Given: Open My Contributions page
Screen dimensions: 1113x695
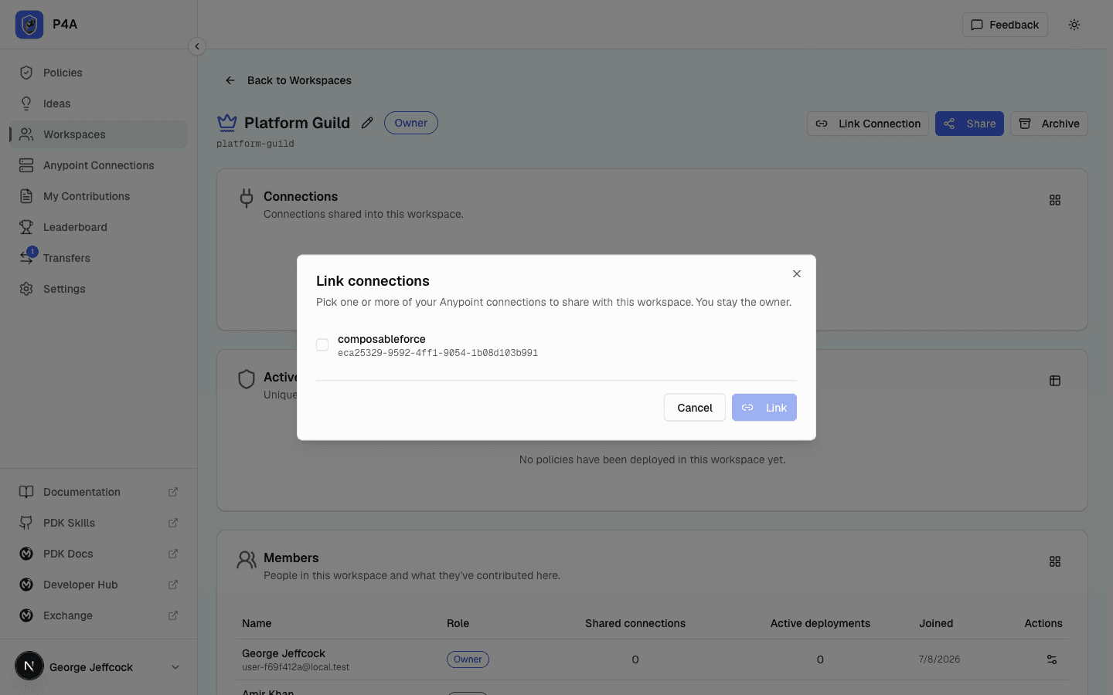Looking at the screenshot, I should tap(99, 196).
